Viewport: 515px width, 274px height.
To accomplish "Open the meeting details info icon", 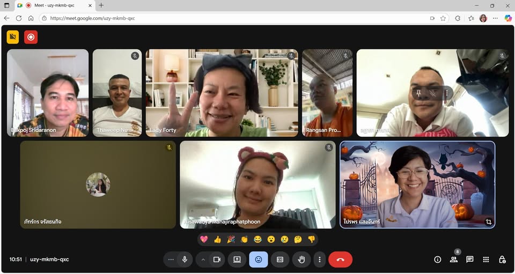I will 438,260.
